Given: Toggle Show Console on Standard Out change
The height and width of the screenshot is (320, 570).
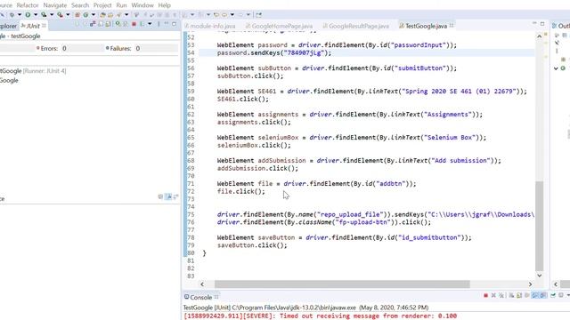Looking at the screenshot, I should 534,295.
